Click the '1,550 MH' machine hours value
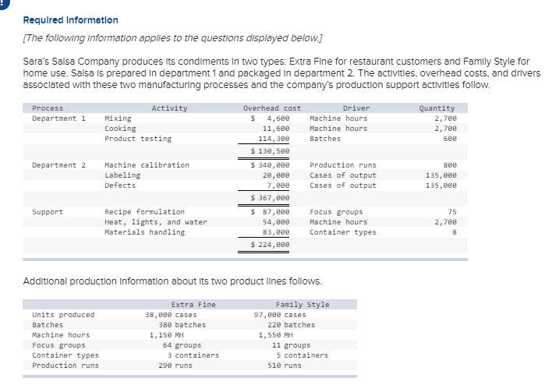This screenshot has width=552, height=392. pyautogui.click(x=275, y=335)
